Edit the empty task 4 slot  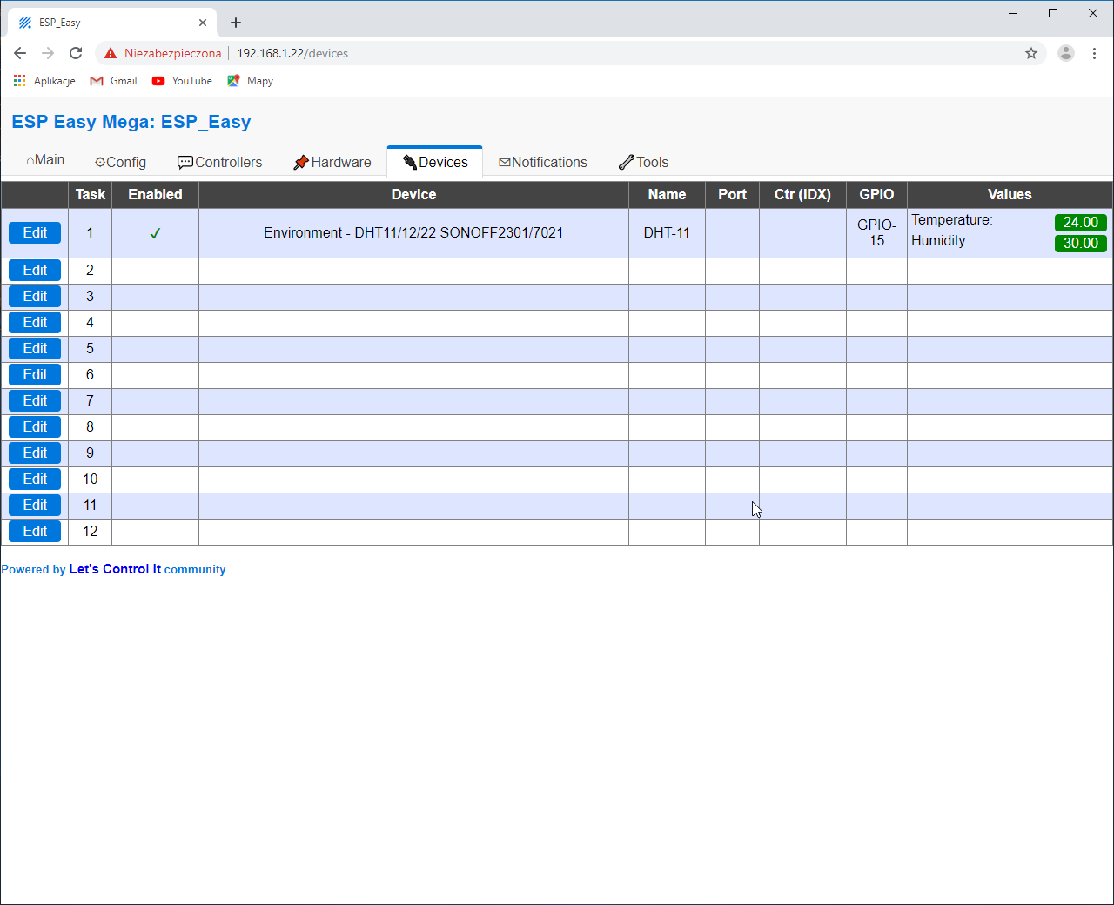coord(35,322)
